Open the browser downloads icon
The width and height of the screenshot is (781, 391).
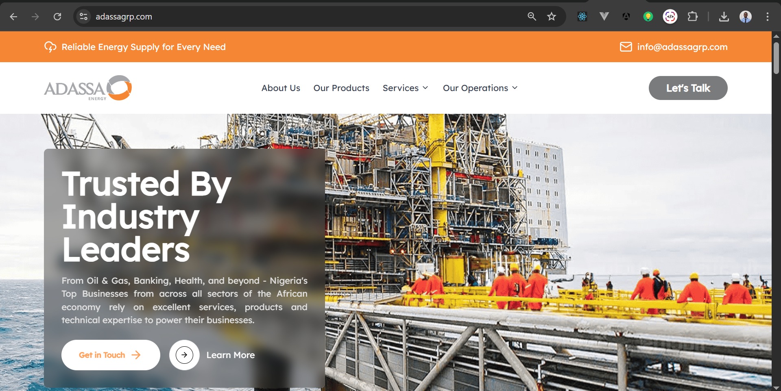click(x=724, y=17)
